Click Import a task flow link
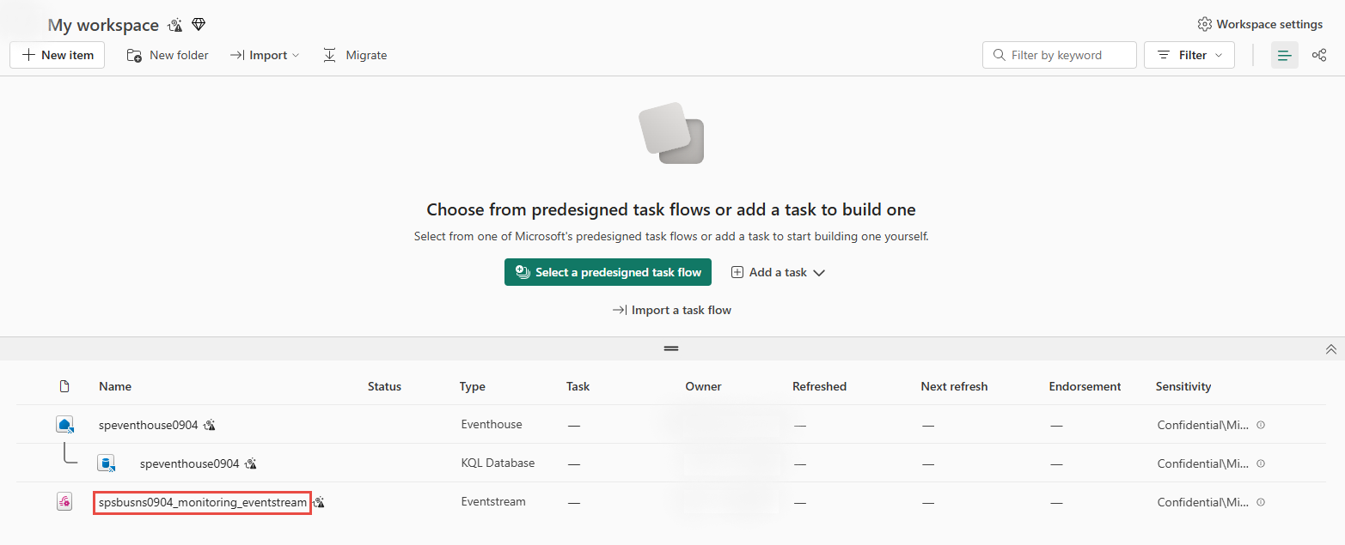 (x=671, y=310)
